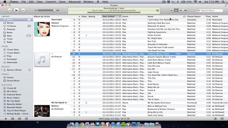
Task: Cancel the current download with the X icon
Action: (157, 10)
